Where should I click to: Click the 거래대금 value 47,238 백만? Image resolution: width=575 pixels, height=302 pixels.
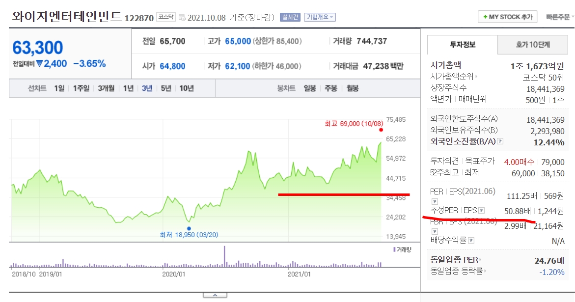(383, 66)
